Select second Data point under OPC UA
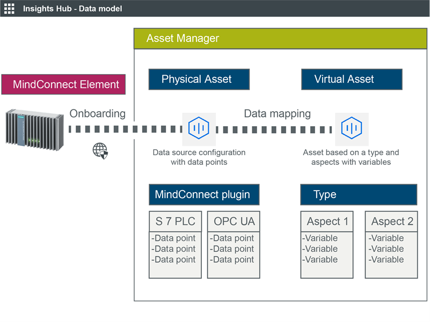The width and height of the screenshot is (430, 322). coord(232,249)
